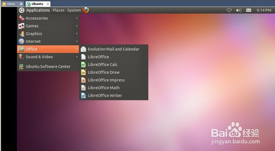Click the 9:14 PM clock
This screenshot has width=275, height=151.
click(x=264, y=10)
